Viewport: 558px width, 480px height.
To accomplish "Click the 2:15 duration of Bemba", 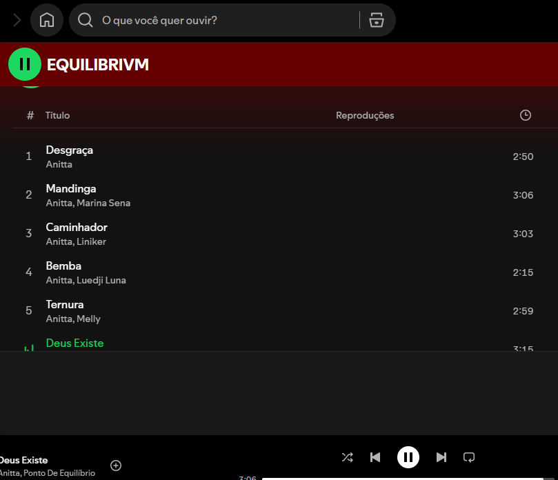I will pyautogui.click(x=523, y=272).
